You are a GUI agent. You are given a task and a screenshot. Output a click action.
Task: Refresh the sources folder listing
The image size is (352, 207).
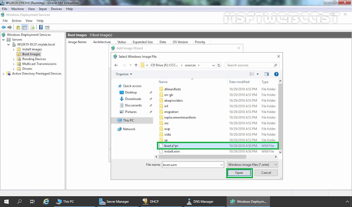[219, 65]
